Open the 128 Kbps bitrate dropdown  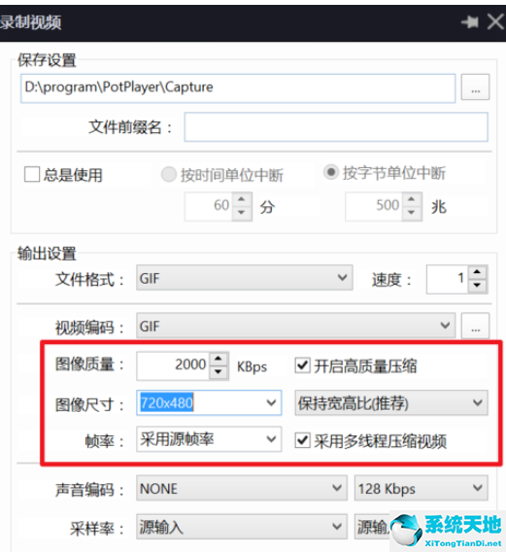422,488
